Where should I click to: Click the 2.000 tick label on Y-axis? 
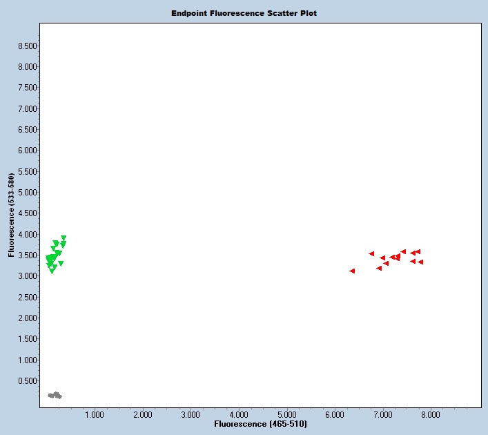click(x=27, y=318)
